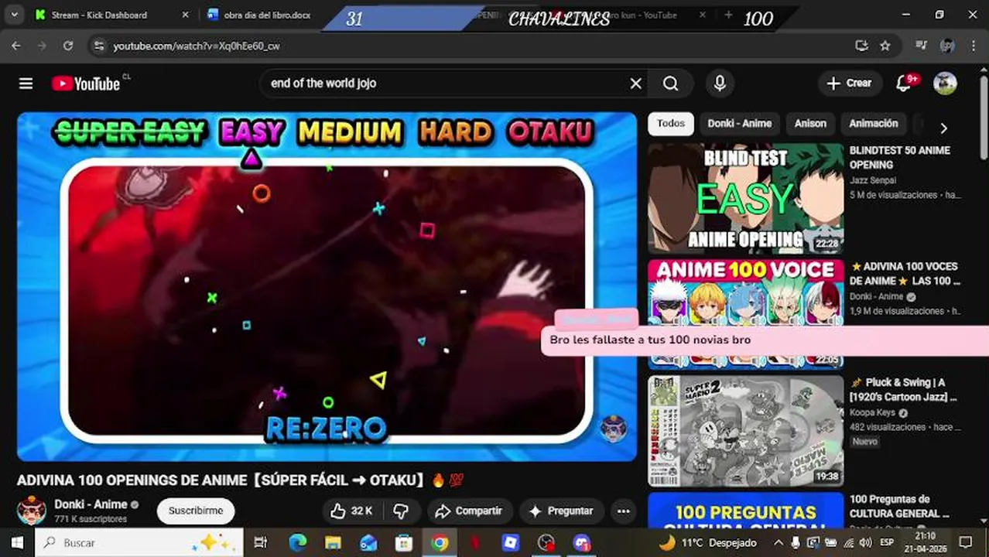Close the Stream - Kick Dashboard tab
Screen dimensions: 989x557
coord(185,15)
